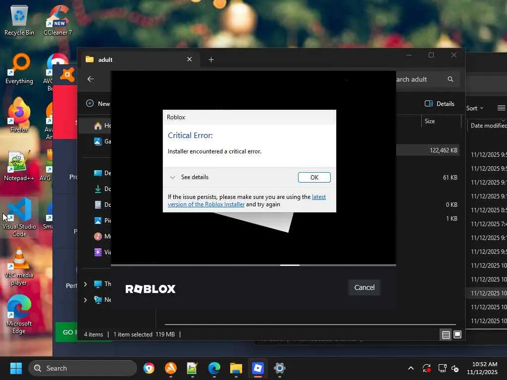Launch CCleaner 7 desktop shortcut

coord(58,21)
